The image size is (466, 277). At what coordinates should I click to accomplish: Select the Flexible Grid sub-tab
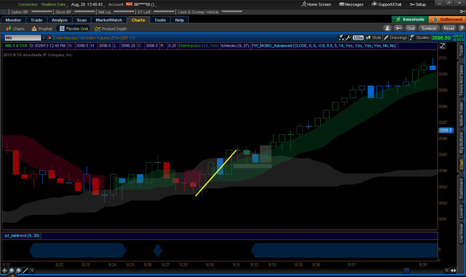coord(74,28)
